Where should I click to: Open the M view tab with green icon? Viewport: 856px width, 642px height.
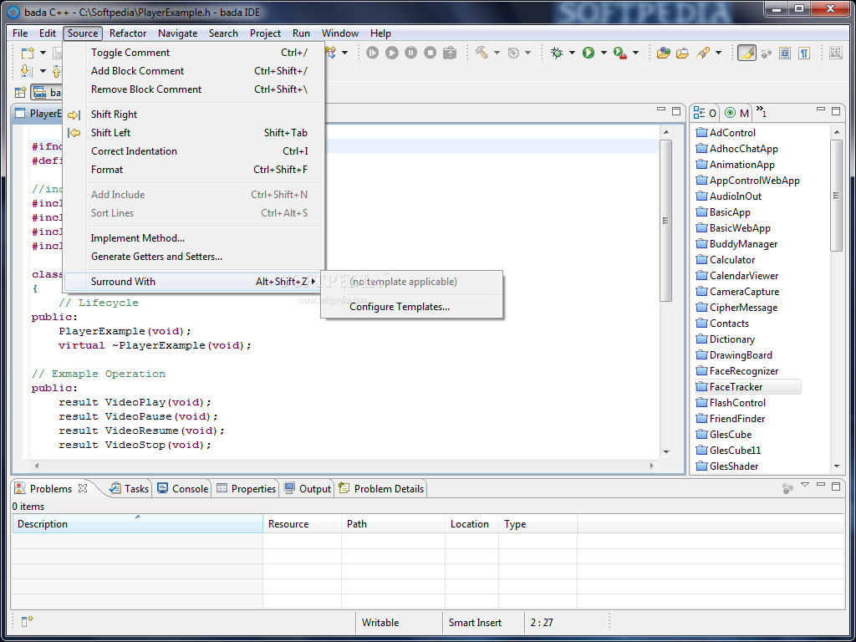click(x=737, y=113)
